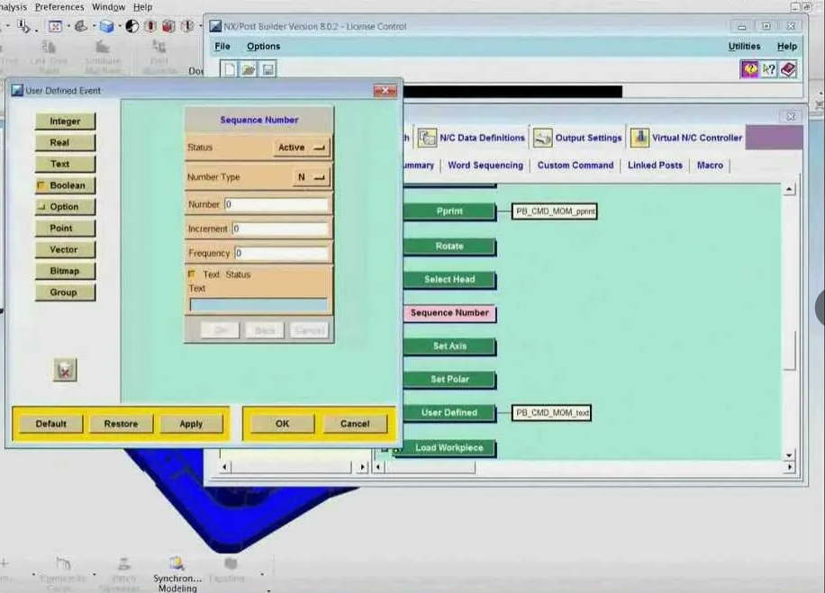Click the Apply button
The width and height of the screenshot is (825, 593).
point(191,424)
